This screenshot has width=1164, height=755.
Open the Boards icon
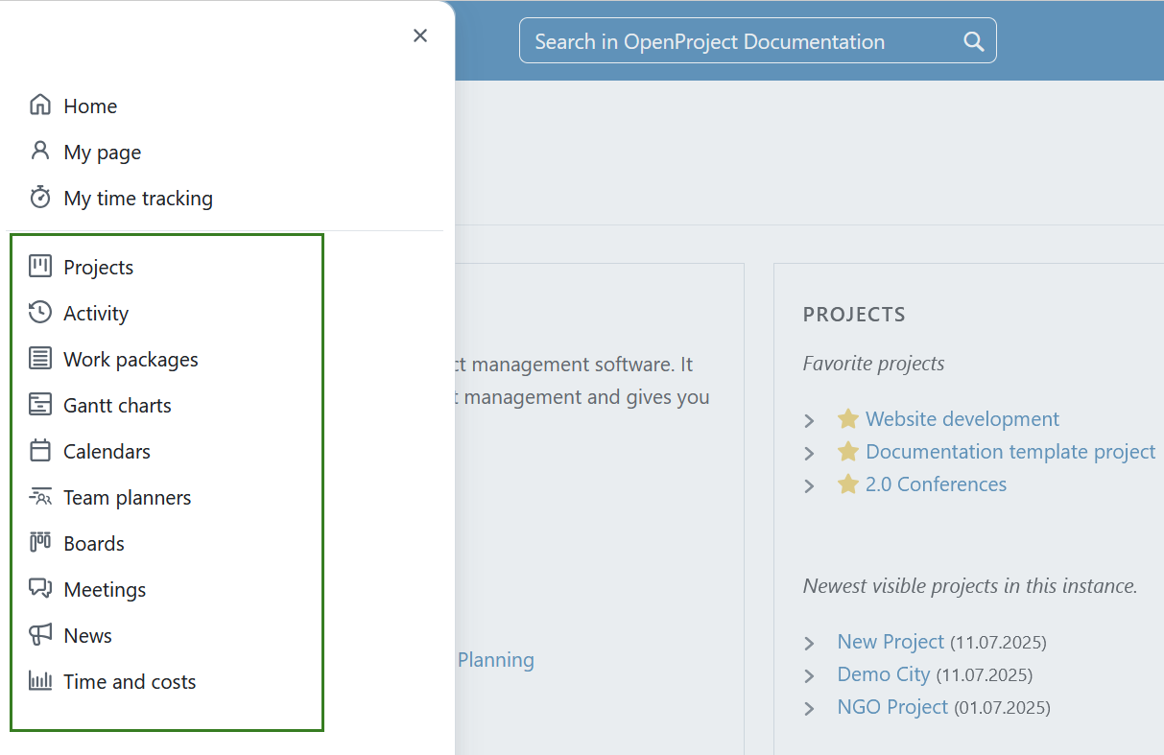[x=39, y=542]
